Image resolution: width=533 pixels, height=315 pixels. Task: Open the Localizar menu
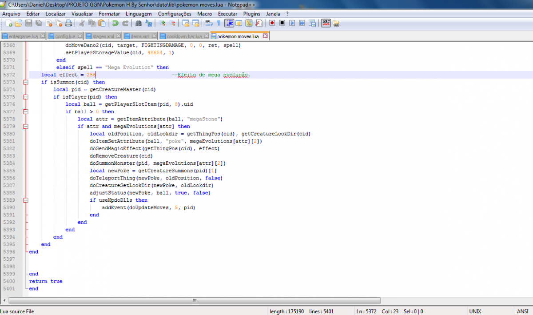pyautogui.click(x=56, y=14)
